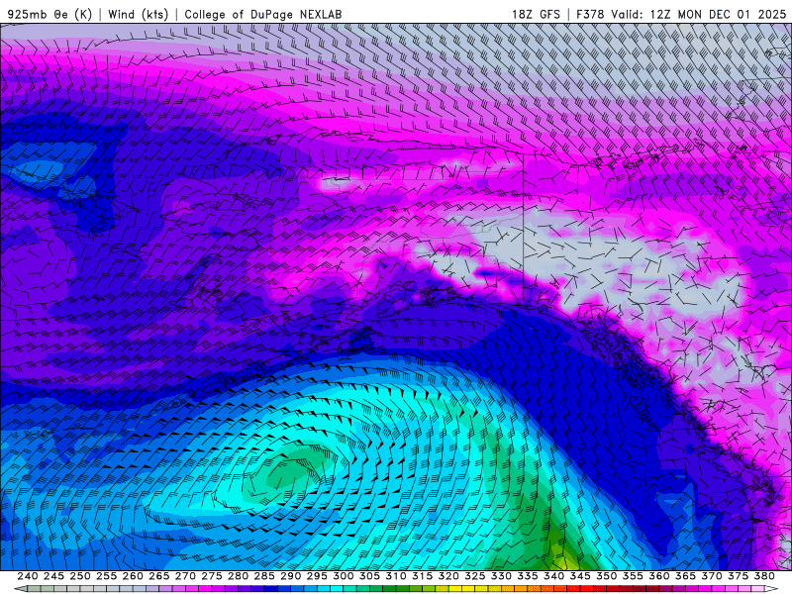792x594 pixels.
Task: Select the 305 value on the color scale
Action: point(369,576)
